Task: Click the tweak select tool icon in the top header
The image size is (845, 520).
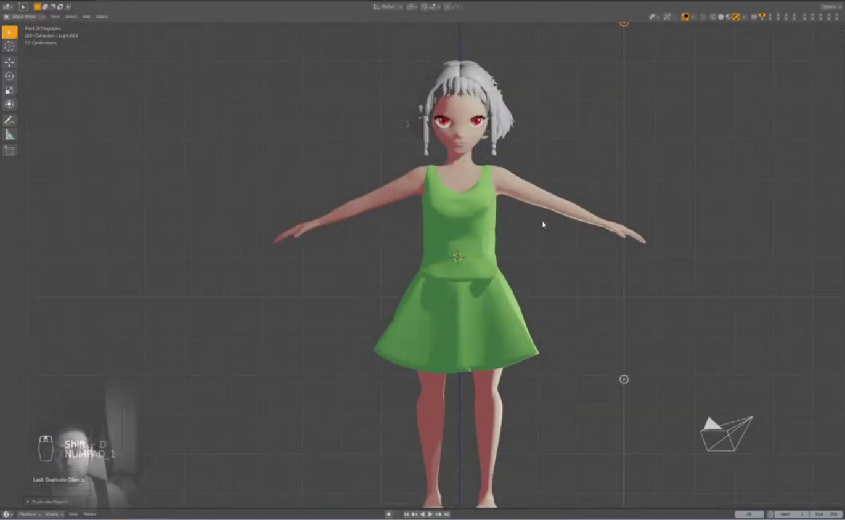Action: (x=23, y=7)
